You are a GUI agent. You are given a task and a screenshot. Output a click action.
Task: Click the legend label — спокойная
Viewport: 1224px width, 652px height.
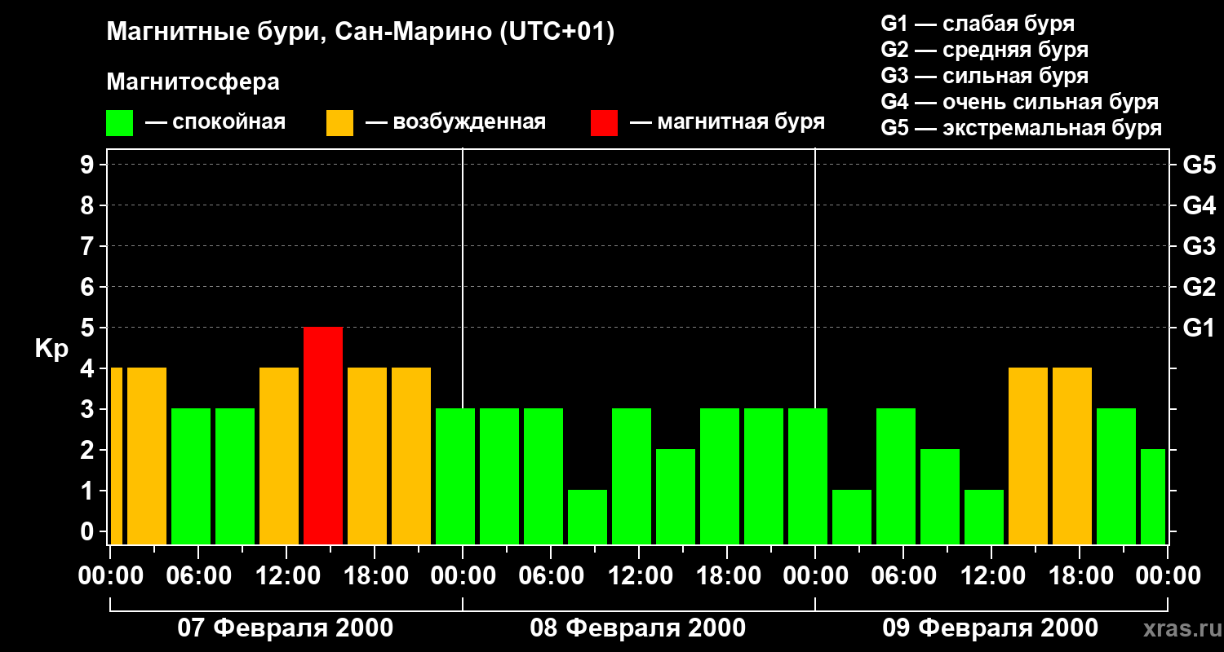tap(215, 122)
